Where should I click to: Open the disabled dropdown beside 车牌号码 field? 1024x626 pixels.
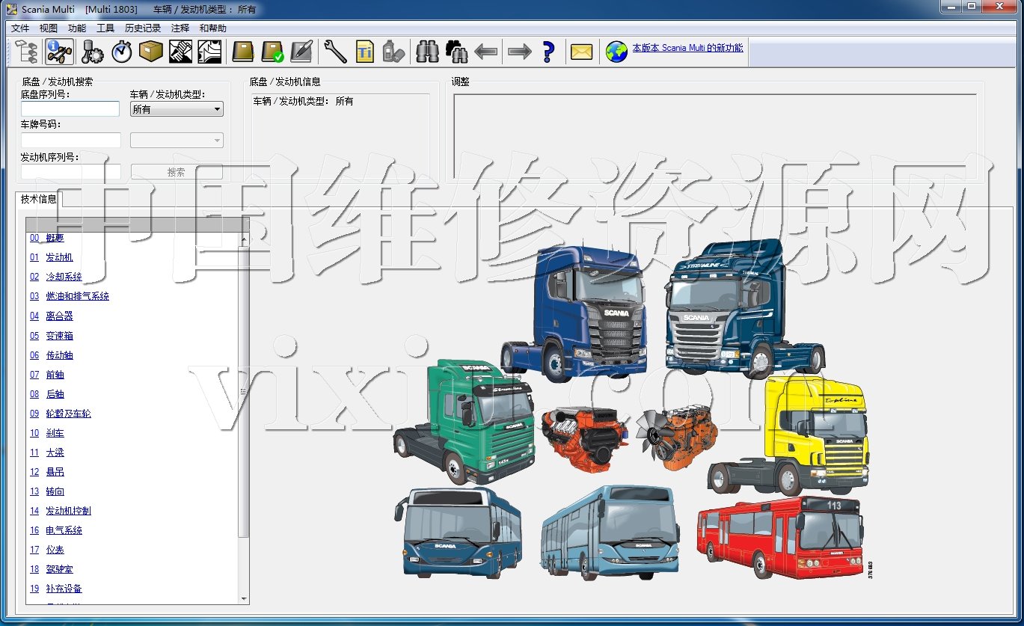tap(177, 140)
